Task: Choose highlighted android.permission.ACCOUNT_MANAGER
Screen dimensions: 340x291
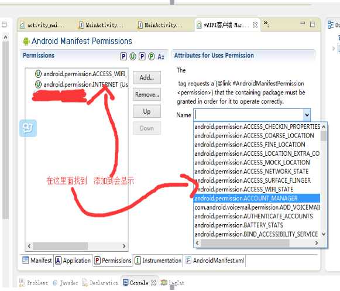Action: point(257,198)
